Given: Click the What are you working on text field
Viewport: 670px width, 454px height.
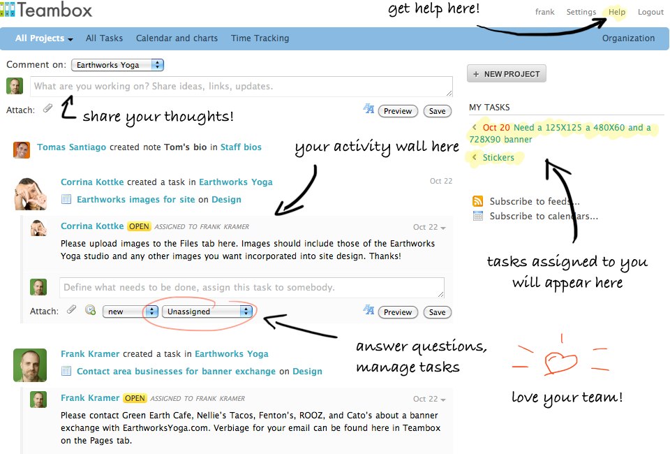Looking at the screenshot, I should 241,87.
